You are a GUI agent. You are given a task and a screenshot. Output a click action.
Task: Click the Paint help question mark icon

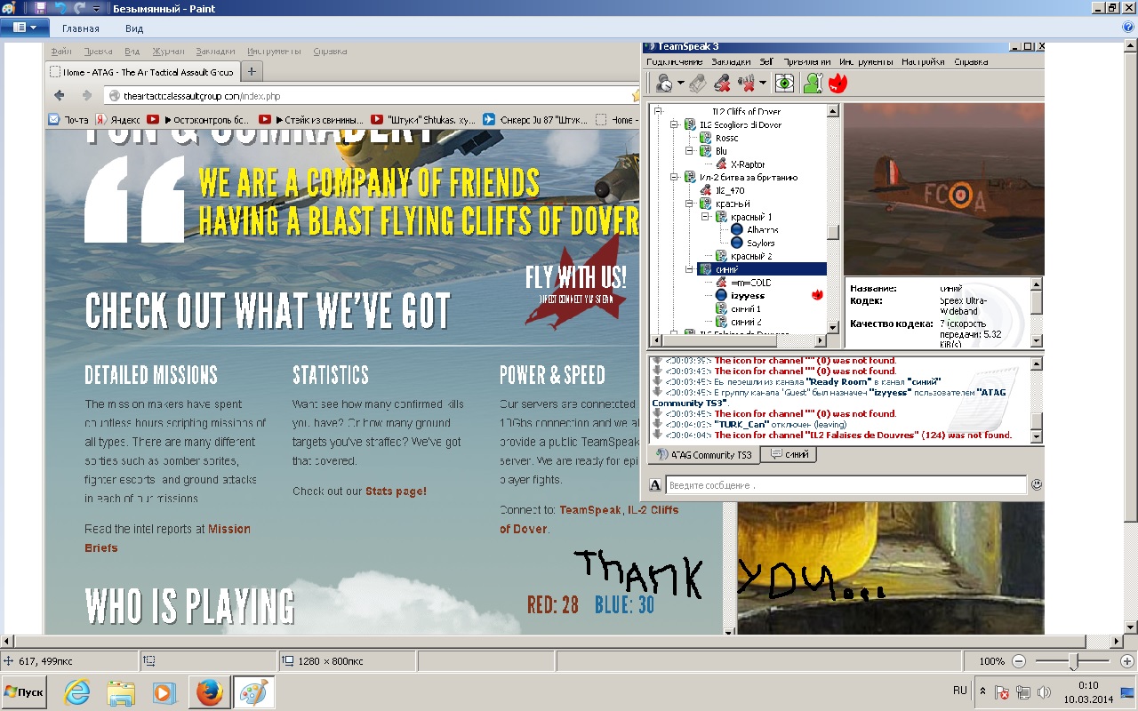pyautogui.click(x=1128, y=28)
